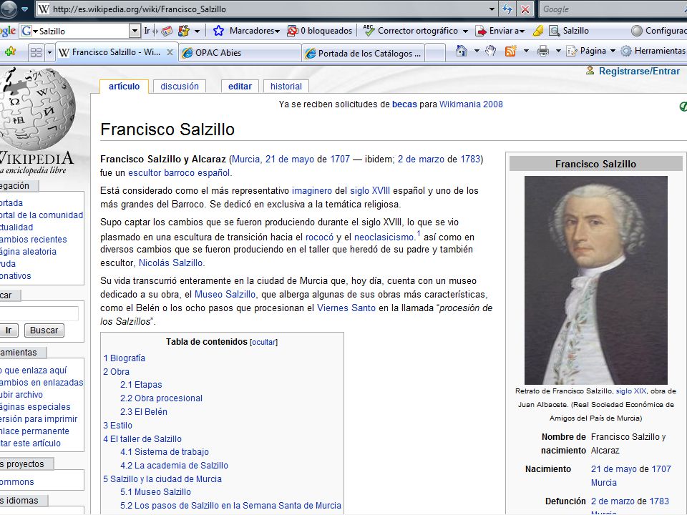
Task: Click the address bar URL field
Action: coord(262,9)
